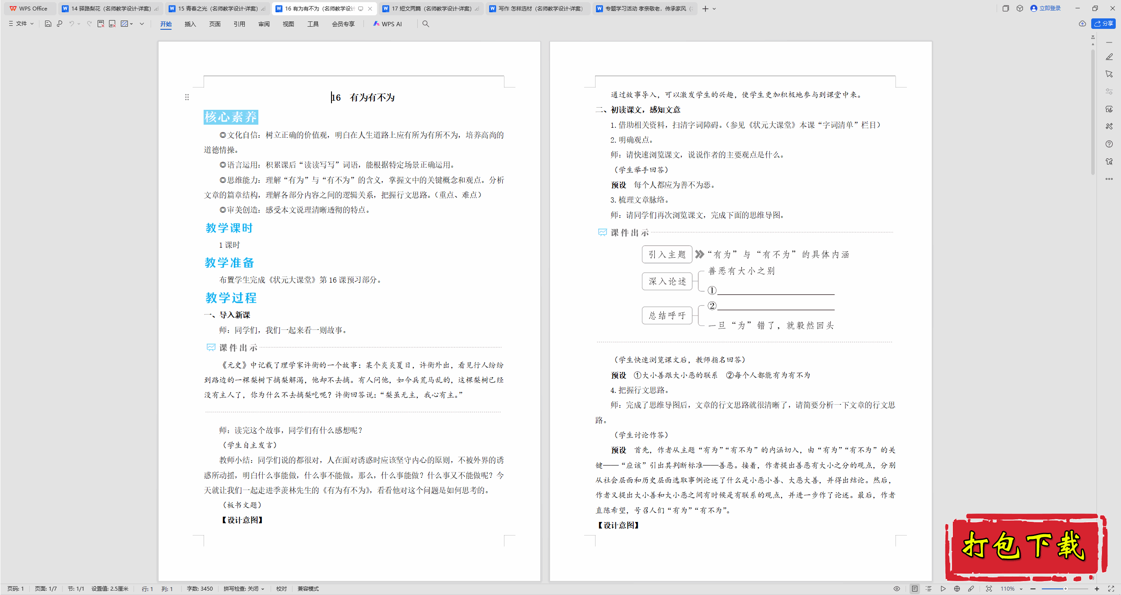Click the web layout globe icon in status bar

957,589
